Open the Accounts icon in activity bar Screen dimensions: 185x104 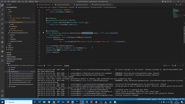click(2, 91)
